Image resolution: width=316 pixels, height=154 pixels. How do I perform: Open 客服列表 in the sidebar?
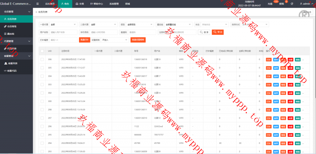pos(12,63)
